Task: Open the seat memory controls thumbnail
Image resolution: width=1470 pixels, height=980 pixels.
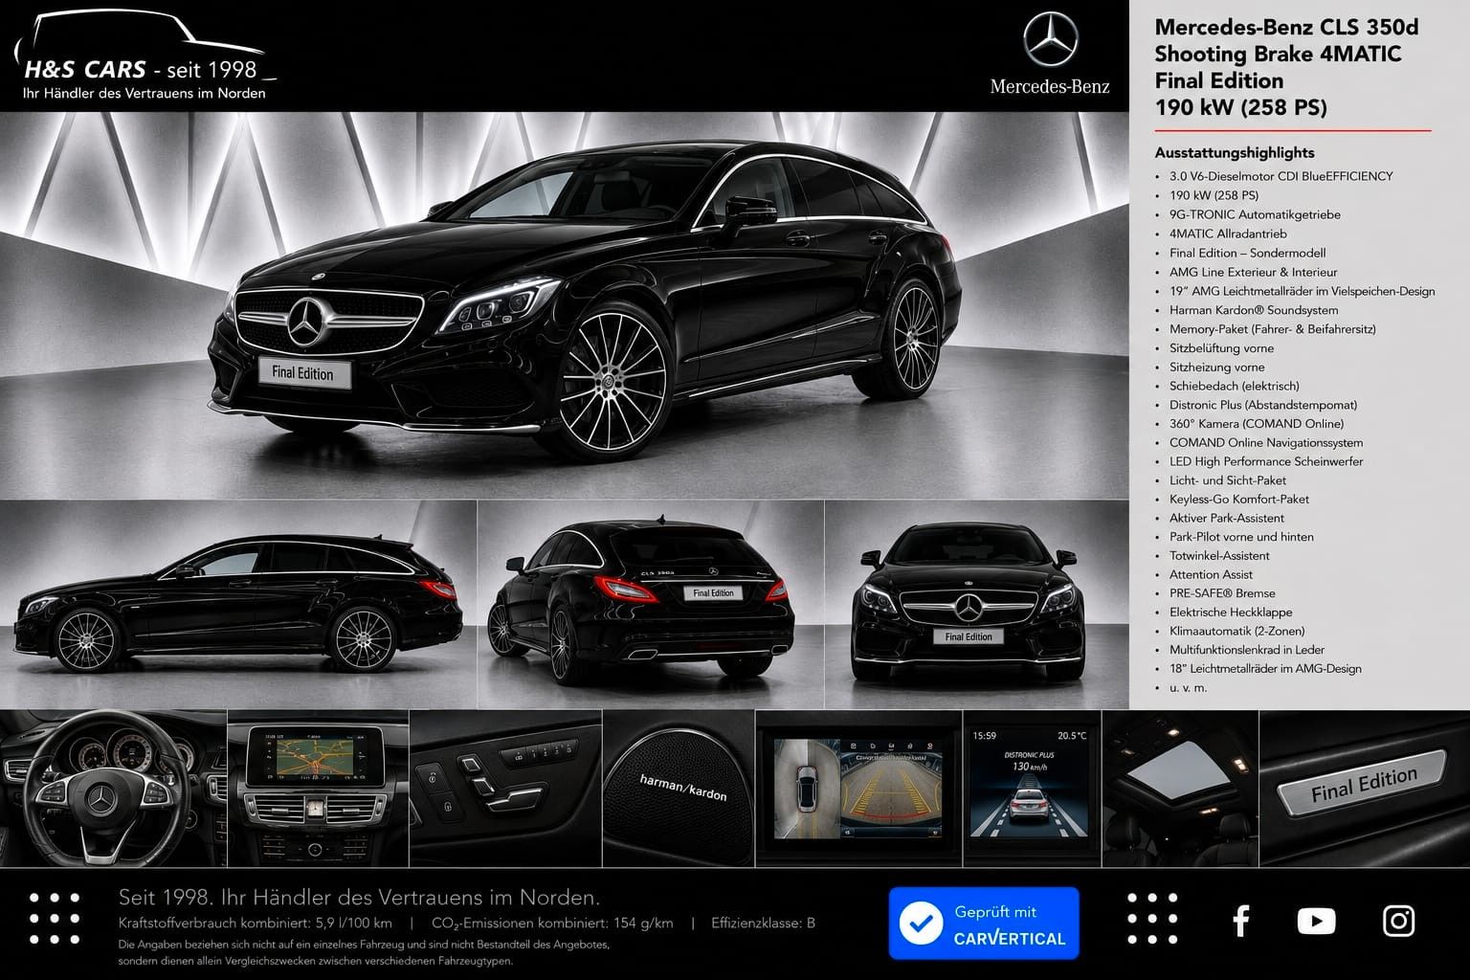Action: (505, 789)
